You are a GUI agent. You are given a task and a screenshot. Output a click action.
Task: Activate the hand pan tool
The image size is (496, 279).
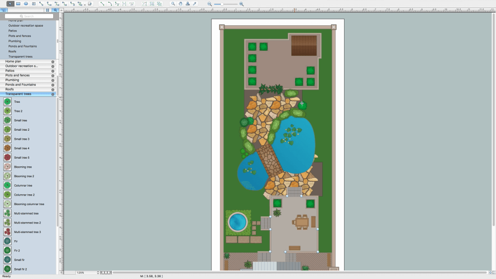[180, 4]
